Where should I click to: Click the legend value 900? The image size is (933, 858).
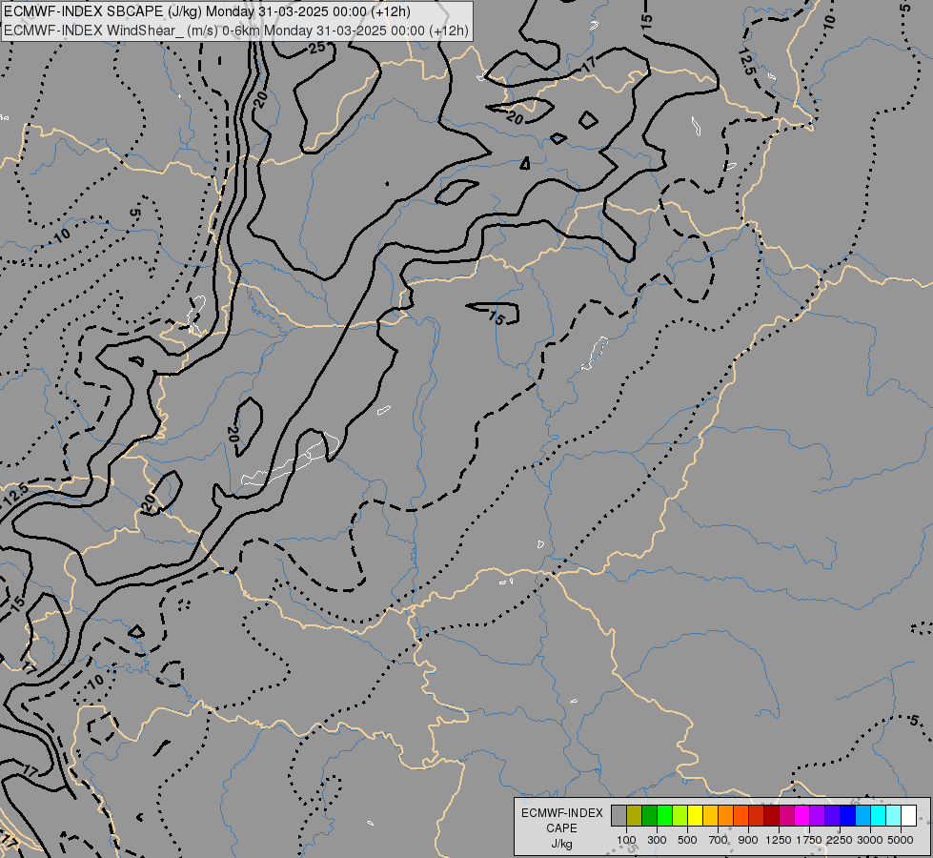click(x=748, y=840)
